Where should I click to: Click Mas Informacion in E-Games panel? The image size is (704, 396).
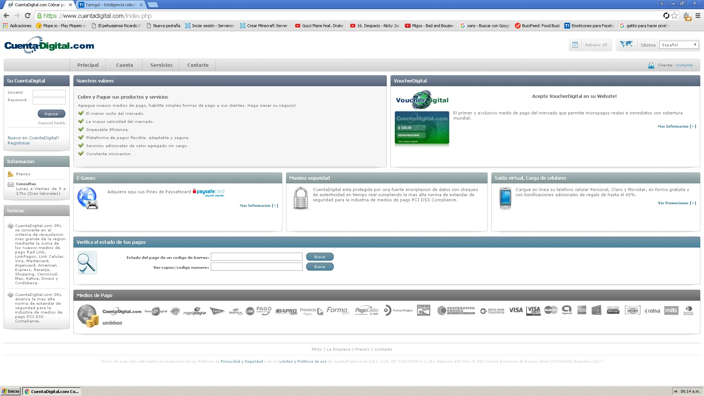259,206
